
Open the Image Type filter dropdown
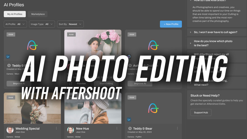point(42,24)
